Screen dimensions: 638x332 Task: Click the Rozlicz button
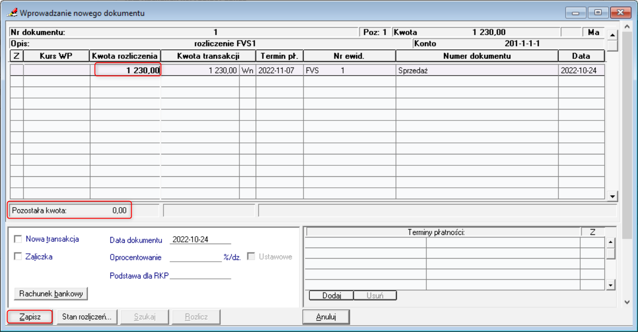pos(196,317)
